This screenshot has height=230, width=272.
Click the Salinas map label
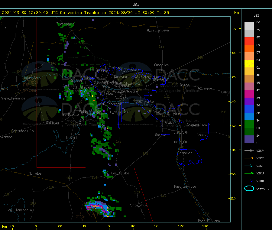pos(52,123)
